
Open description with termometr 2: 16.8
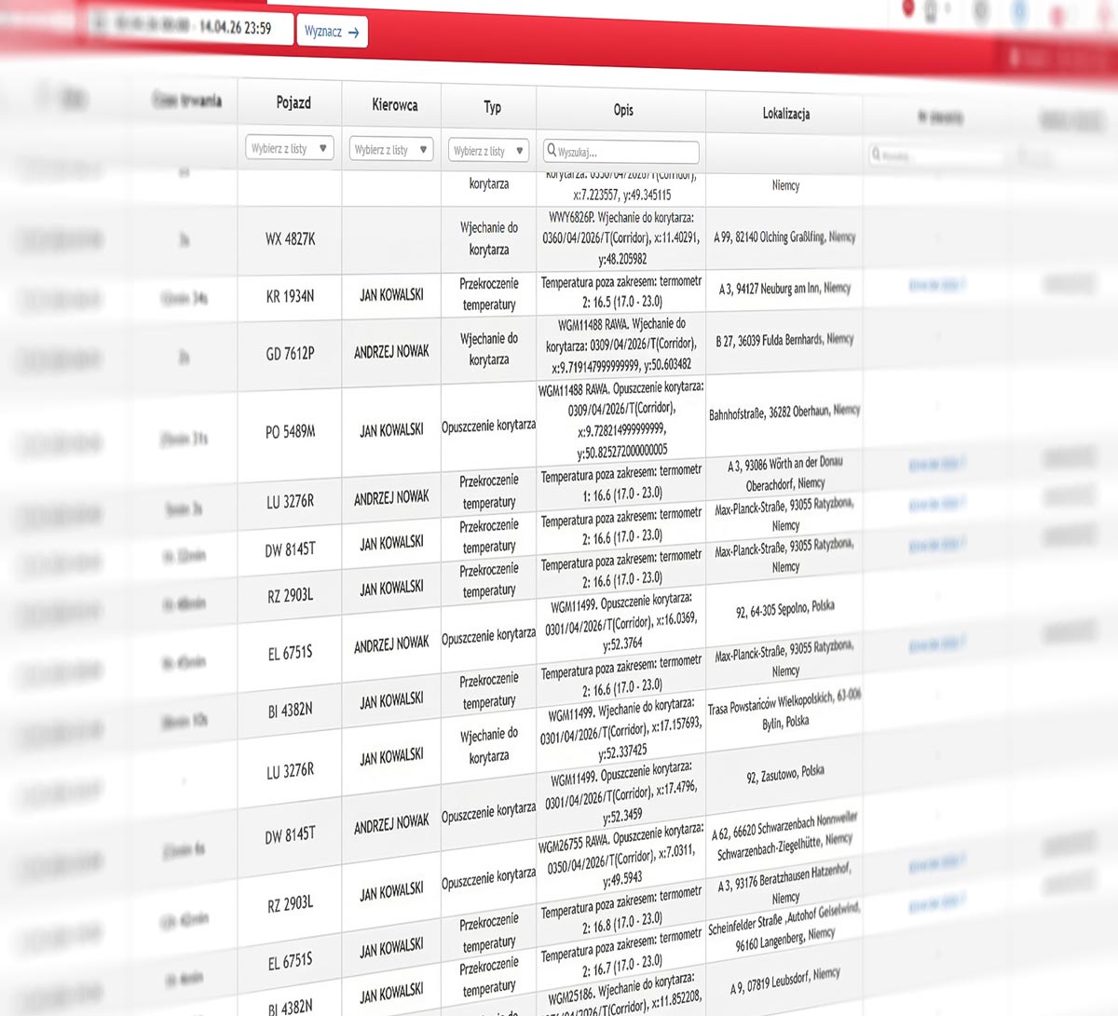(621, 910)
